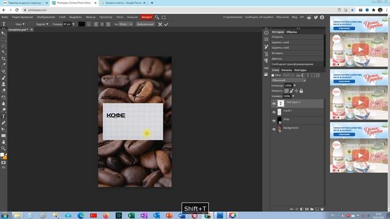The width and height of the screenshot is (390, 219).
Task: Select the Hand tool
Action: 4,142
